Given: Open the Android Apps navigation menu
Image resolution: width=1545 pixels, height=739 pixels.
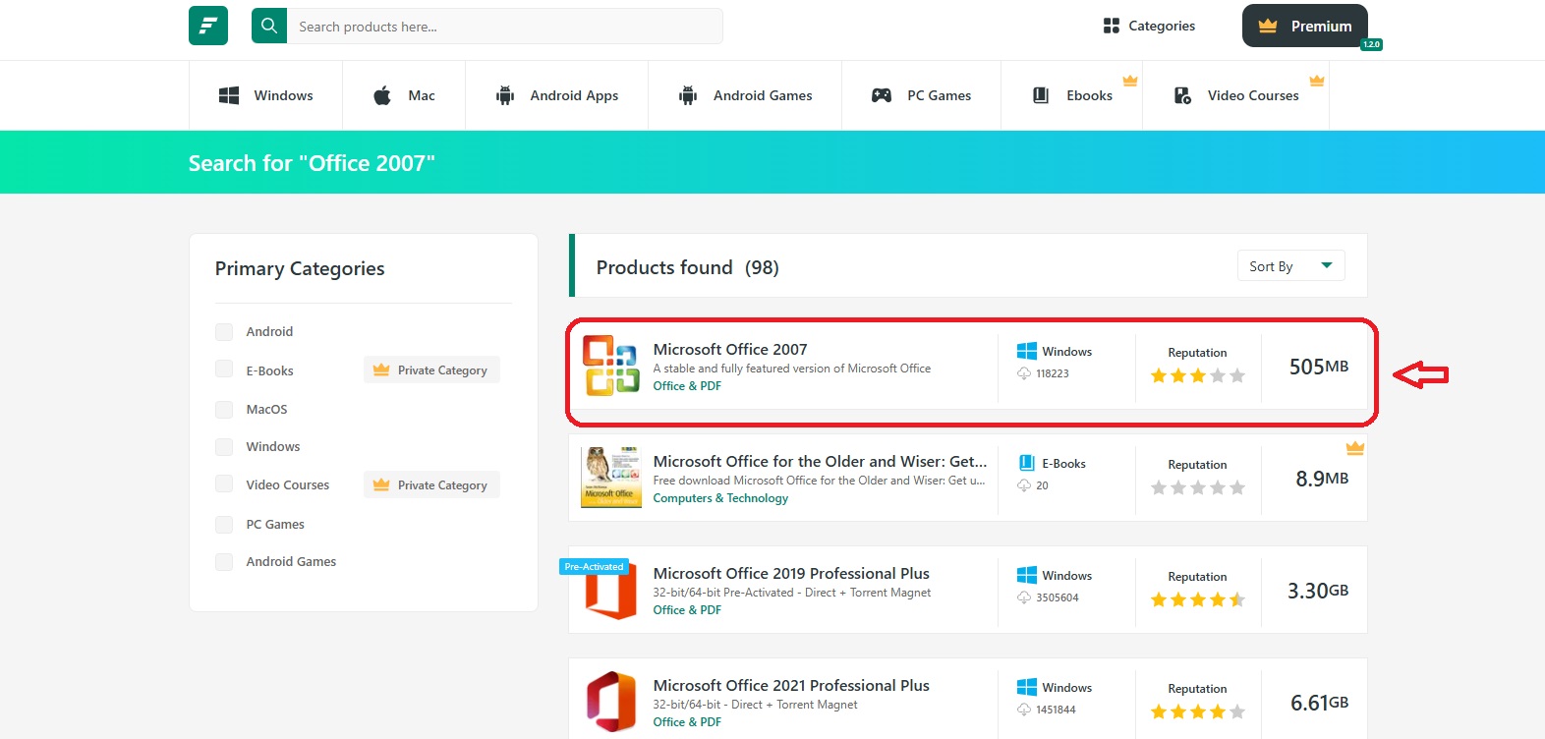Looking at the screenshot, I should point(557,95).
